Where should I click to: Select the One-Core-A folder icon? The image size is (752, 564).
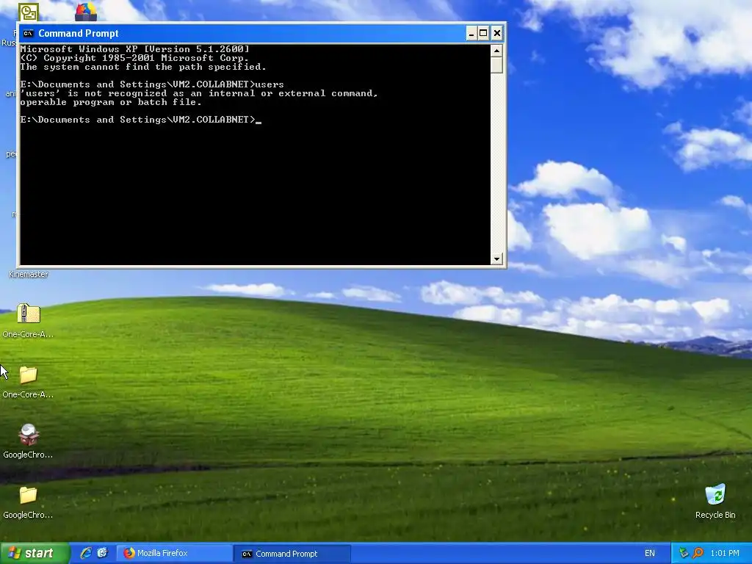pyautogui.click(x=29, y=375)
